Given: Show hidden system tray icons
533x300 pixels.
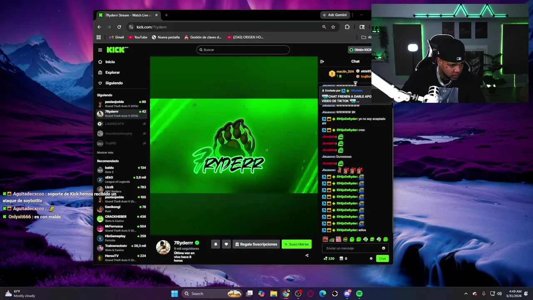Looking at the screenshot, I should tap(466, 294).
